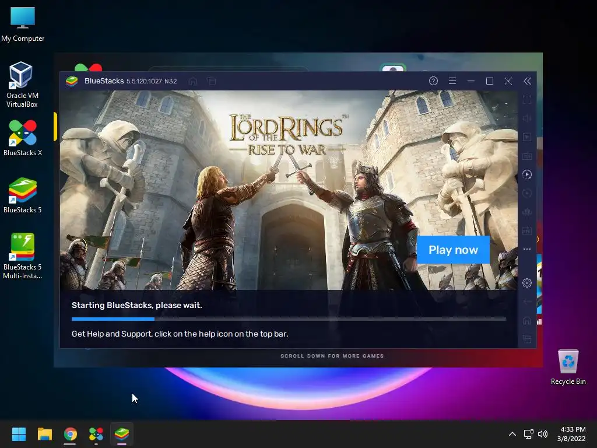Screen dimensions: 597x448
Task: Open the clock showing 4:33 PM
Action: tap(571, 434)
